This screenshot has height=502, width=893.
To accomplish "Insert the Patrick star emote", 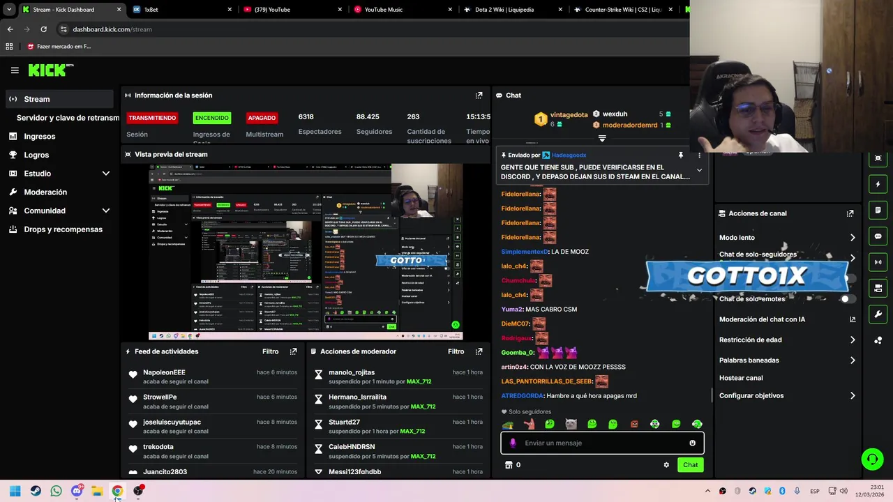I will coord(529,424).
